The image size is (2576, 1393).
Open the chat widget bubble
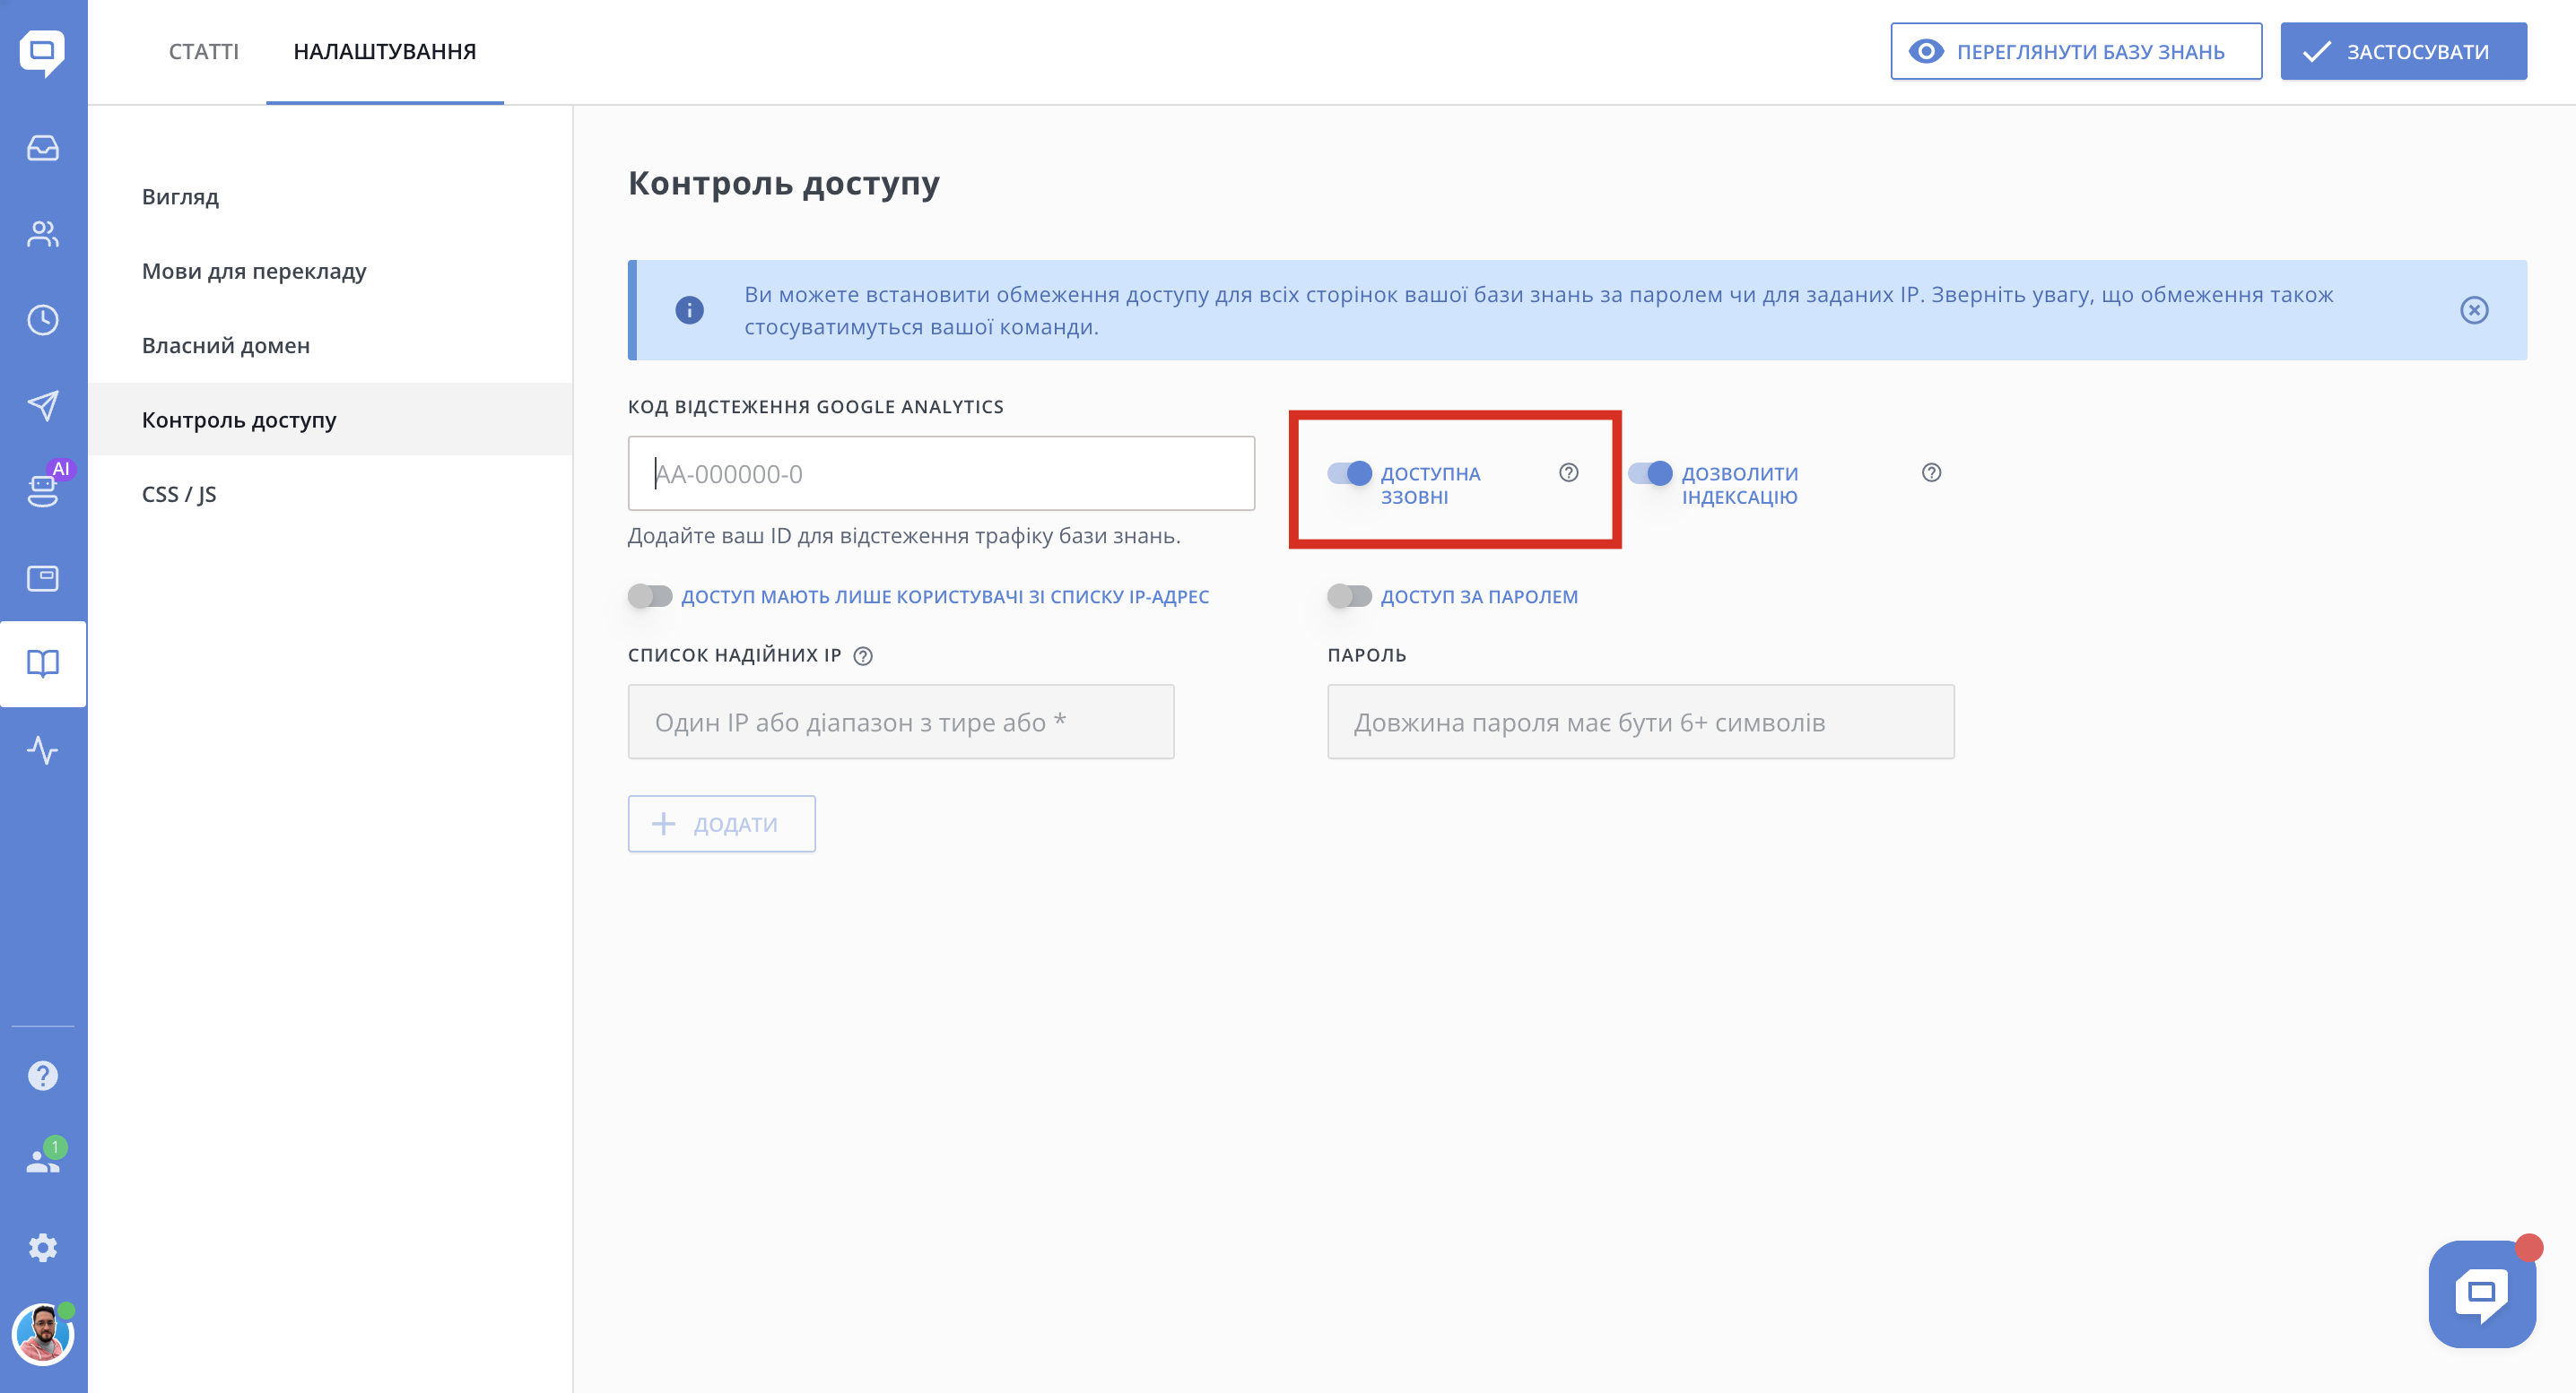pyautogui.click(x=2481, y=1293)
